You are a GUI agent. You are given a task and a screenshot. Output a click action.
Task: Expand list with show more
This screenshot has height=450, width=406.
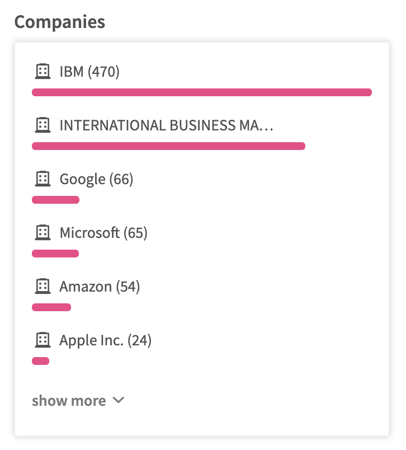coord(69,401)
